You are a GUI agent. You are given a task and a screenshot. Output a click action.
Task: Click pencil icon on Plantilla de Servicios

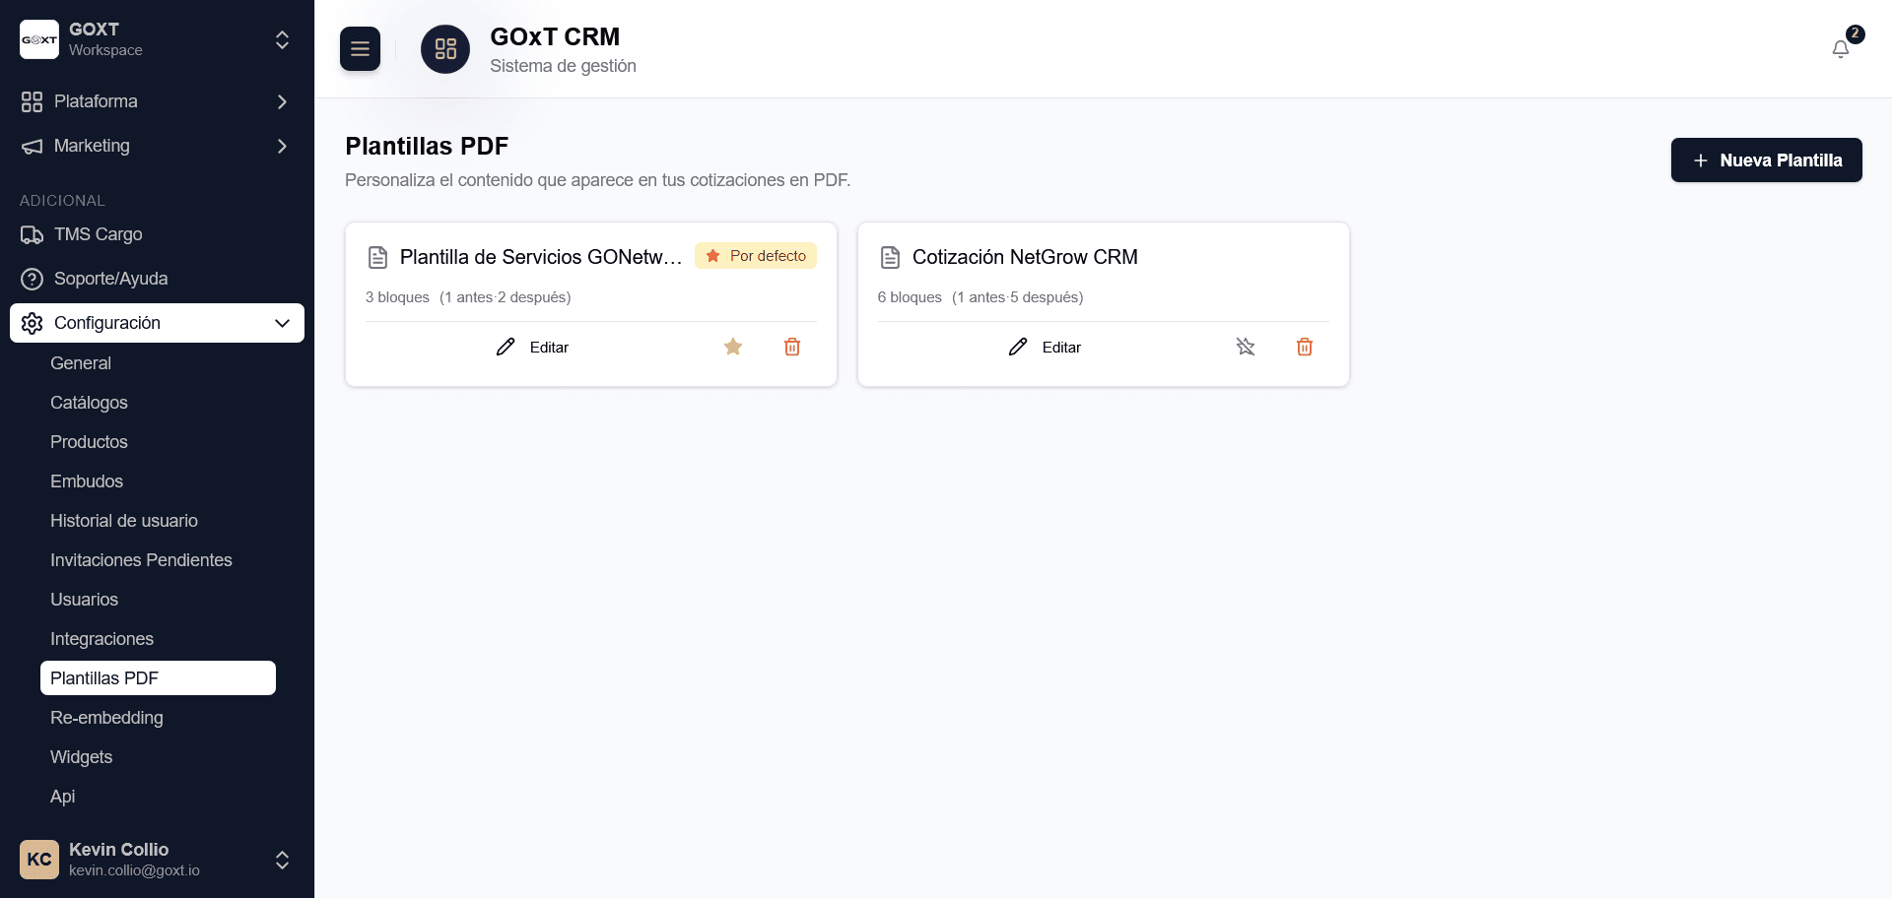(x=506, y=347)
